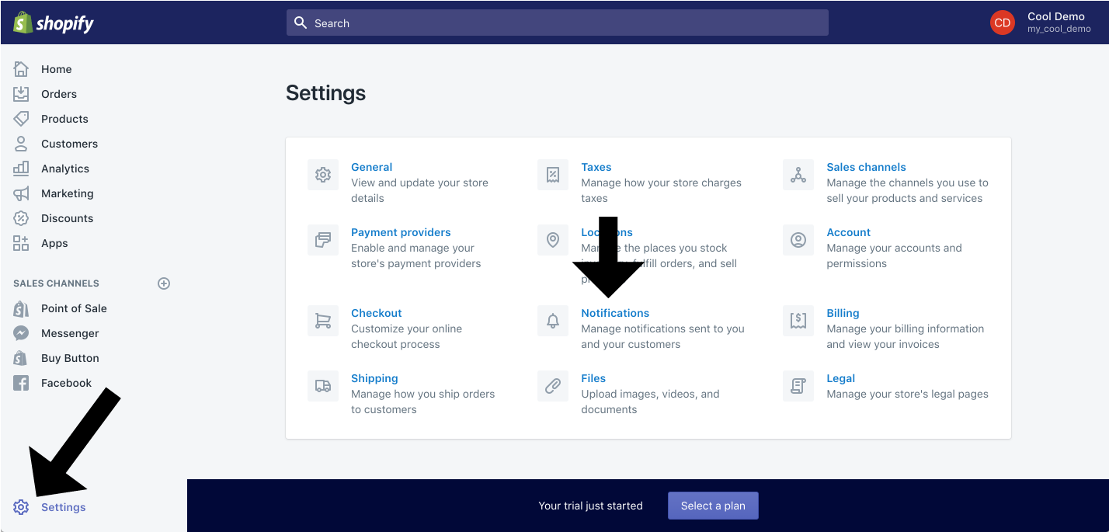Add a sales channel with plus icon
This screenshot has height=532, width=1109.
[164, 283]
